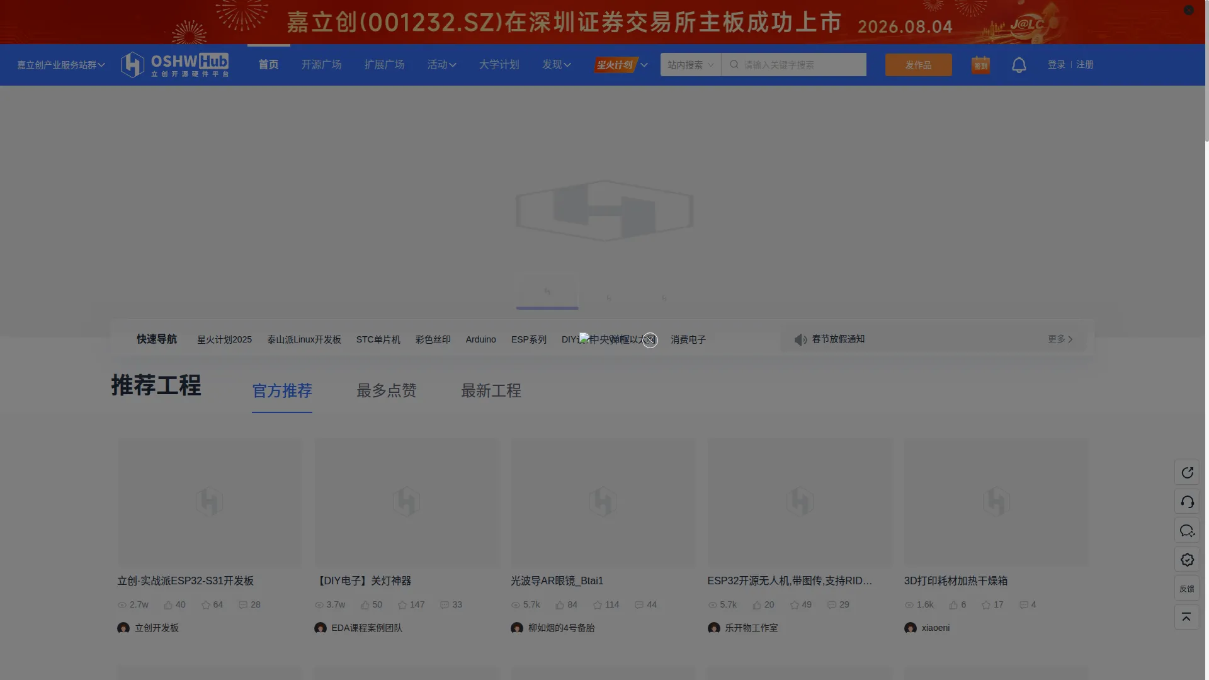Screen dimensions: 1209x680
Task: Expand 嘉立创产业服务站群 dropdown
Action: click(61, 65)
